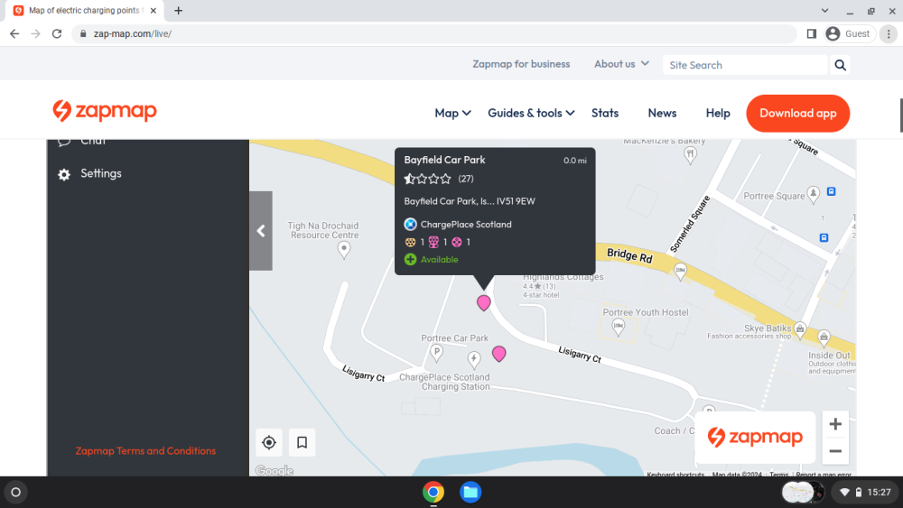This screenshot has width=903, height=508.
Task: Click the ChargePlace Scotland network icon
Action: pos(410,225)
